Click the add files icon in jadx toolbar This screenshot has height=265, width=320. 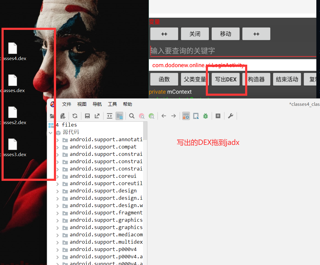(63, 116)
